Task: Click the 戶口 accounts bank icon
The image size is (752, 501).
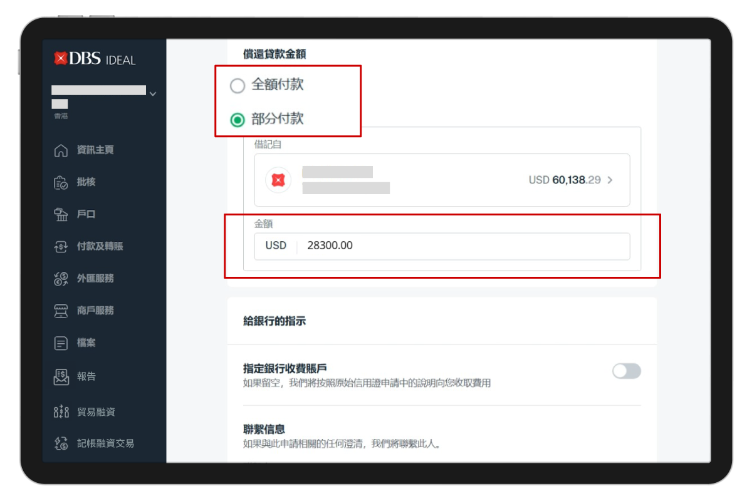Action: click(x=61, y=215)
